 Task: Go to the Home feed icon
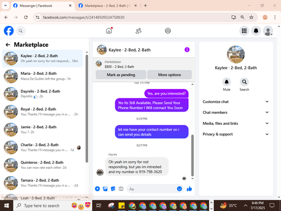[x=109, y=30]
